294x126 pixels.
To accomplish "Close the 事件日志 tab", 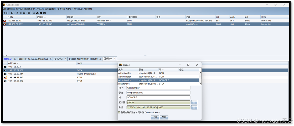I will pos(15,59).
